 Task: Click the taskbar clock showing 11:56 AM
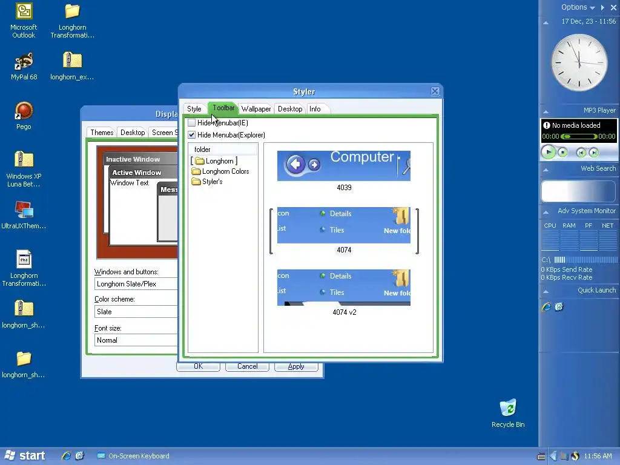point(598,456)
